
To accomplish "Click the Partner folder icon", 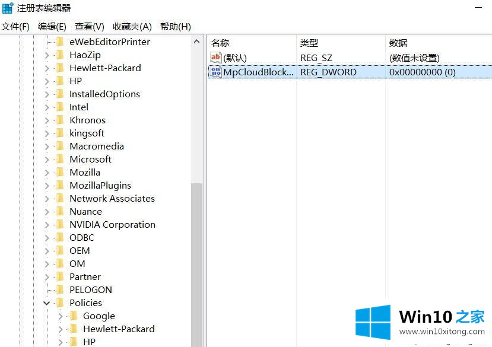I will click(x=61, y=276).
